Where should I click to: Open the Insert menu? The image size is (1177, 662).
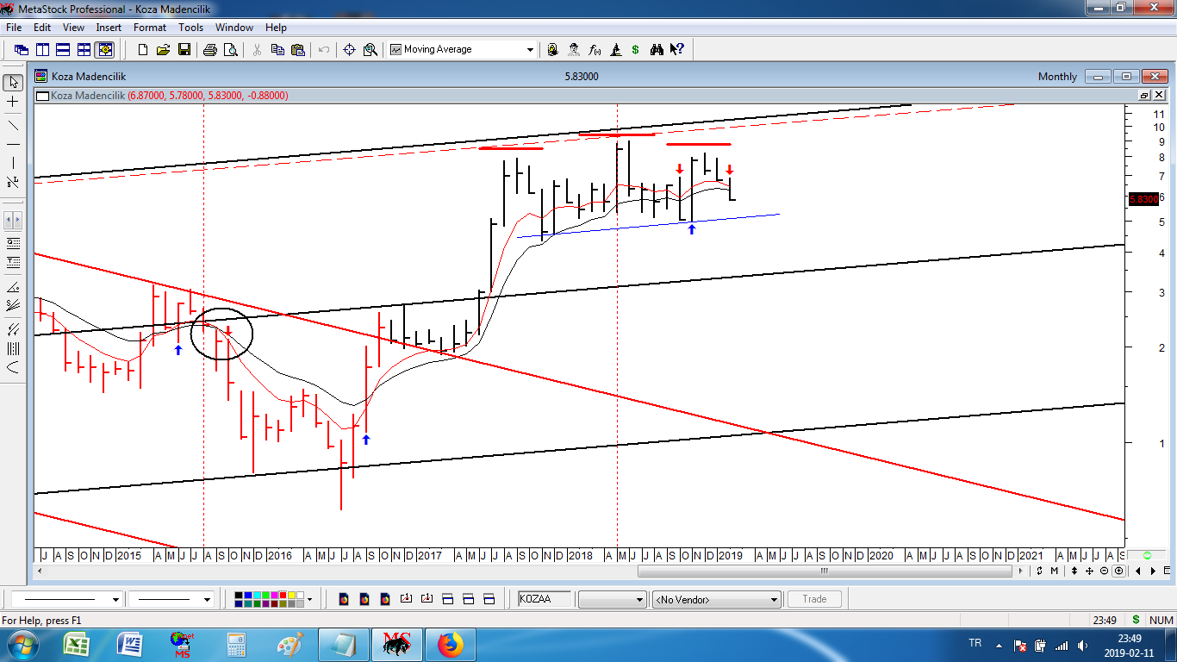click(109, 28)
